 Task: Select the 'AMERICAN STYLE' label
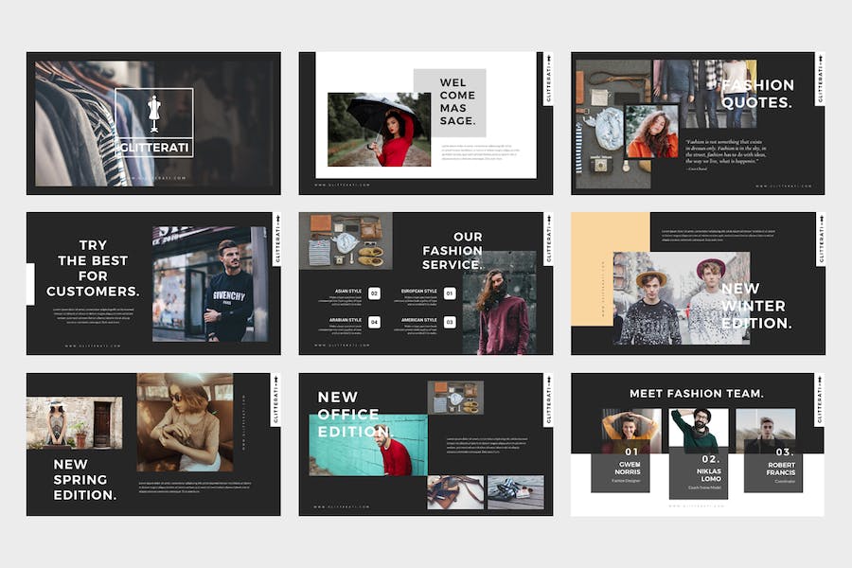(419, 320)
